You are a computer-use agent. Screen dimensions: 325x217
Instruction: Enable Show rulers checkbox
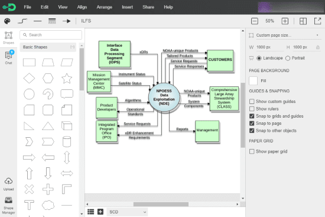click(252, 109)
